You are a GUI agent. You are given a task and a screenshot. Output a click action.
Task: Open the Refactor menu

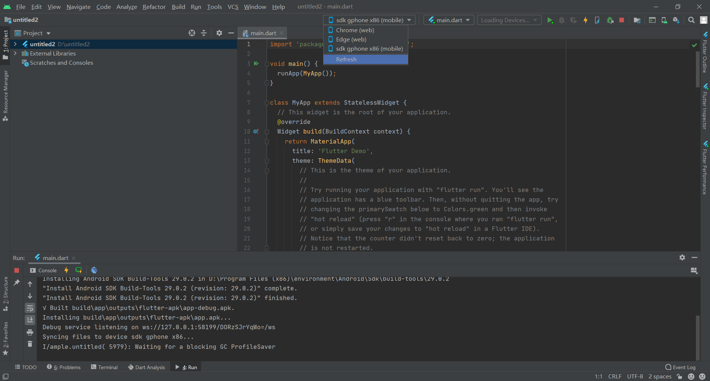[154, 7]
